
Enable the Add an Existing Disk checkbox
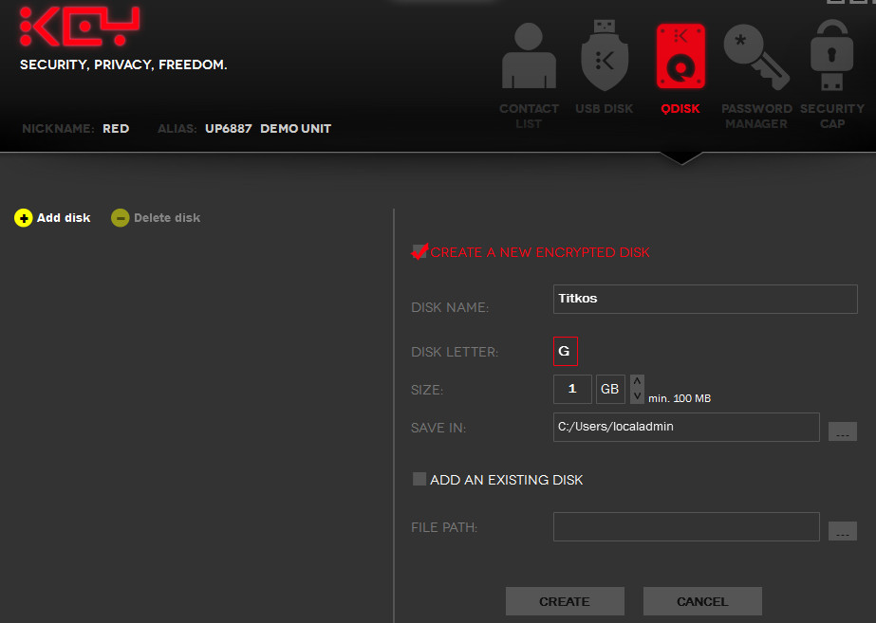[419, 480]
